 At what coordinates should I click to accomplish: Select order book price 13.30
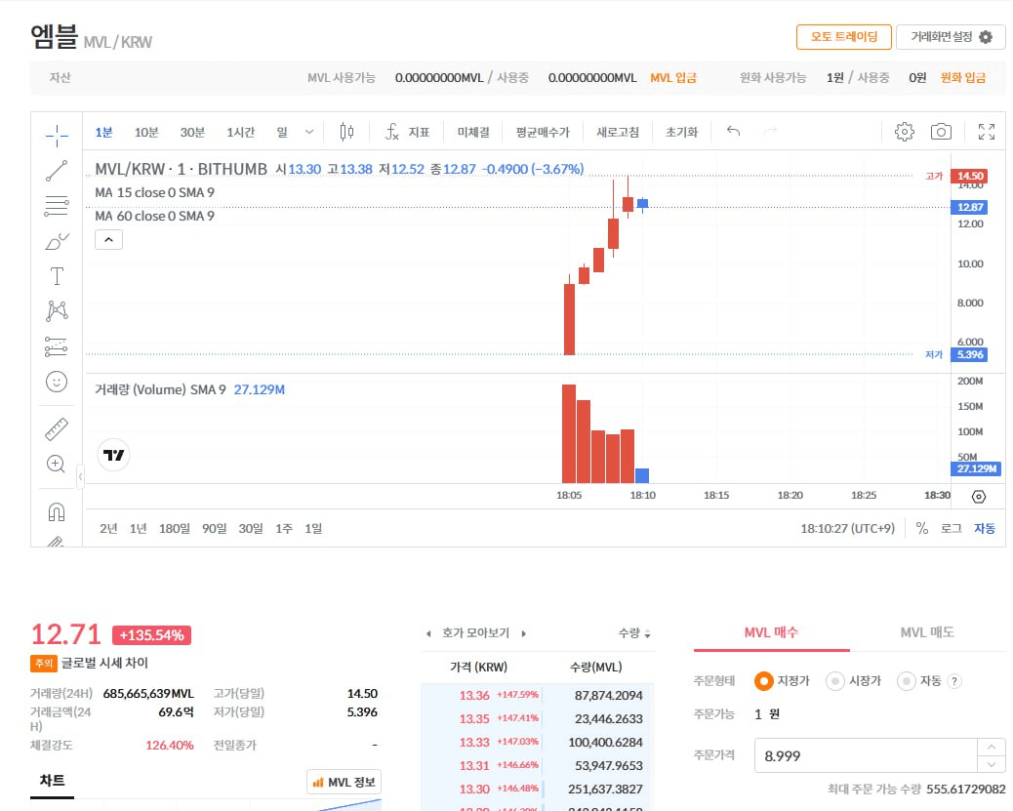click(x=474, y=789)
